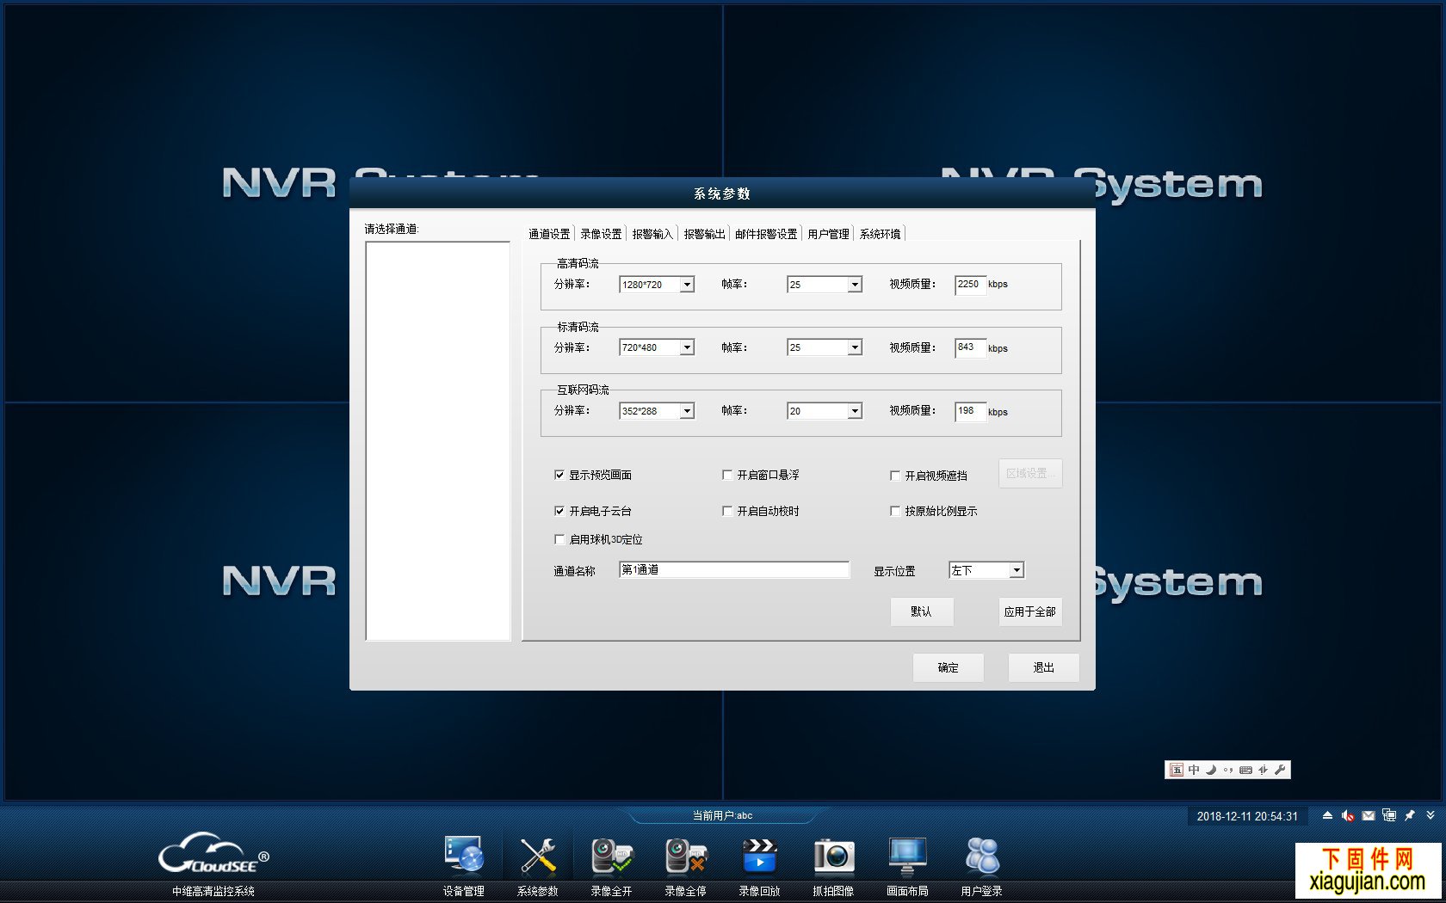The height and width of the screenshot is (903, 1446).
Task: Open IME soft keyboard icon
Action: point(1245,770)
